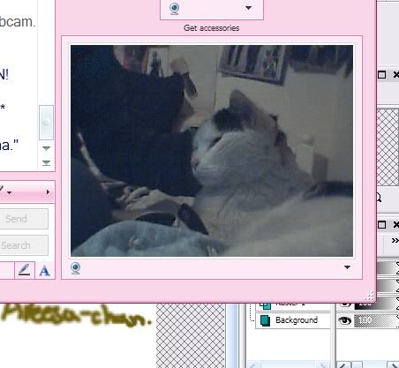
Task: Open the font letter A text tool
Action: [44, 271]
